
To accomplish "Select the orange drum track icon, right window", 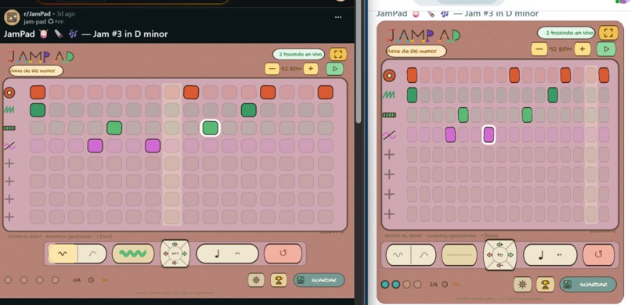I will 389,75.
